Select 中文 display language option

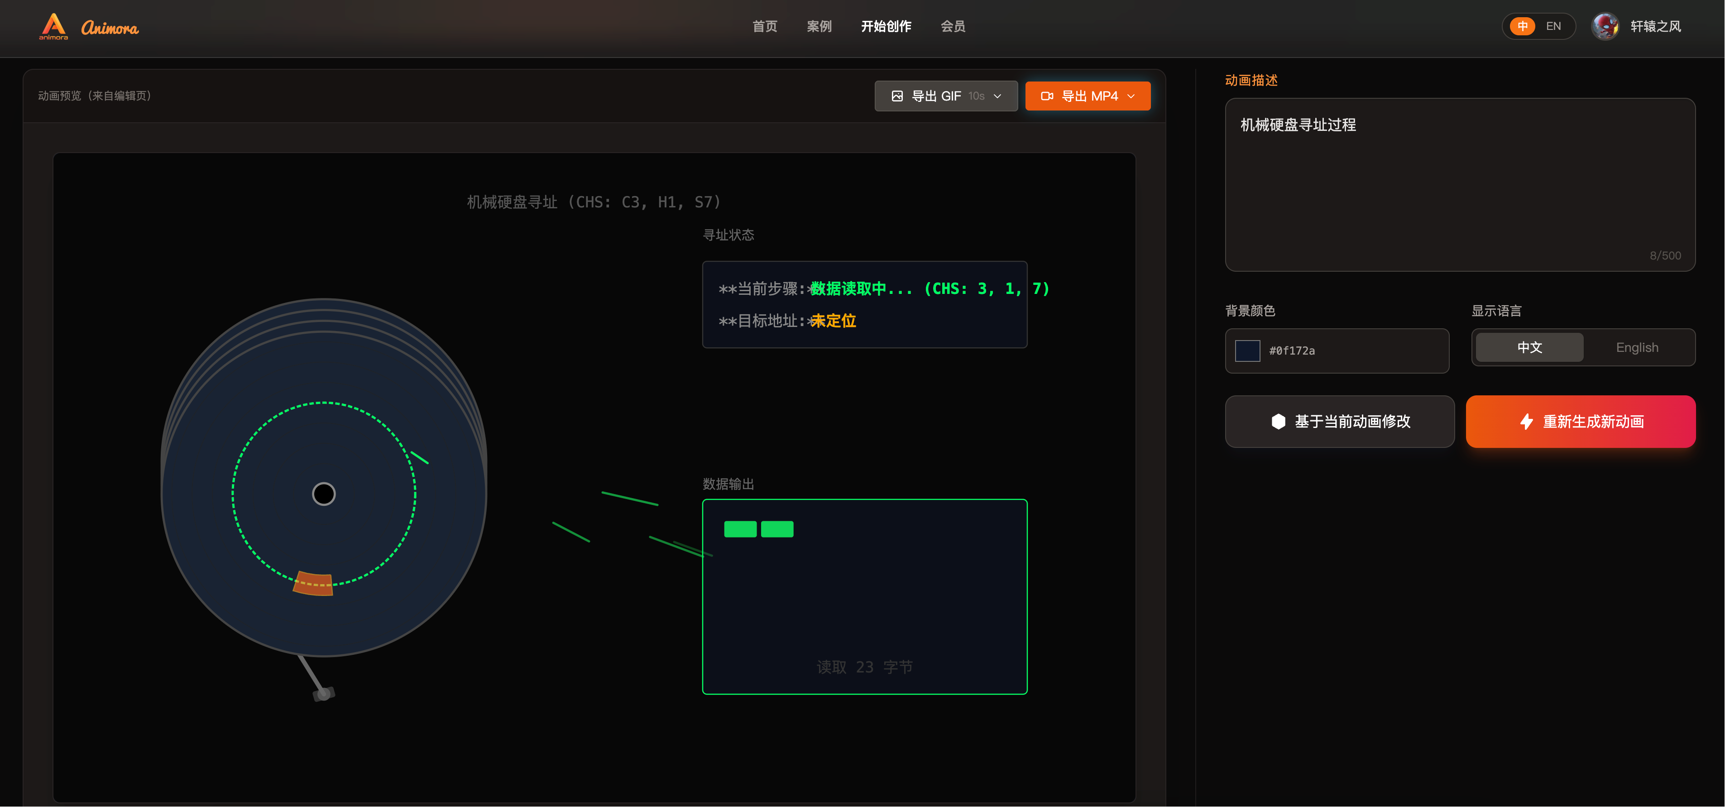1529,348
